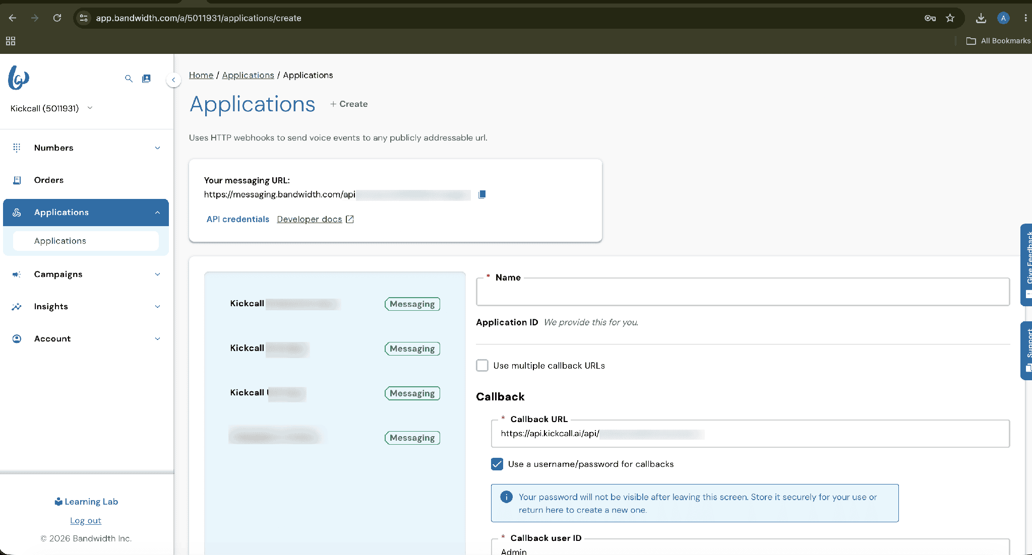Viewport: 1032px width, 555px height.
Task: Open the sidebar search icon
Action: (129, 79)
